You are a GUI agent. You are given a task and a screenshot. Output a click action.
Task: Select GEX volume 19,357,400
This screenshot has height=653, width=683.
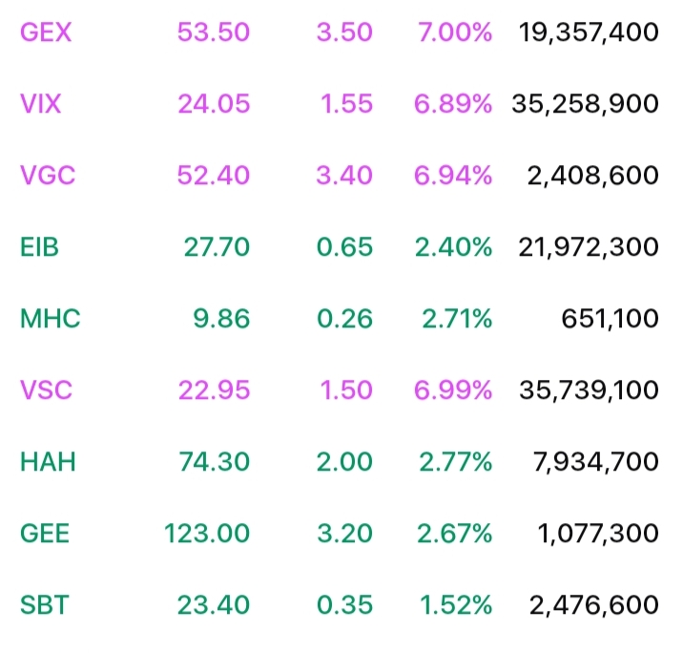589,32
